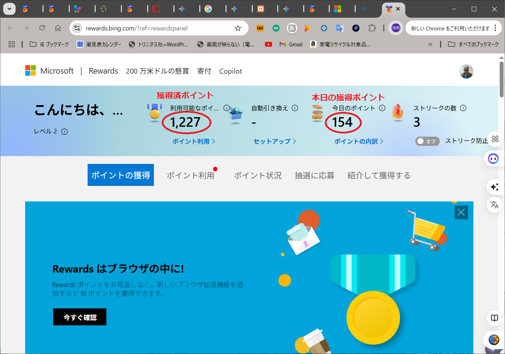Open the Chrome three-dot menu
Screen dimensions: 505x354
(x=495, y=28)
